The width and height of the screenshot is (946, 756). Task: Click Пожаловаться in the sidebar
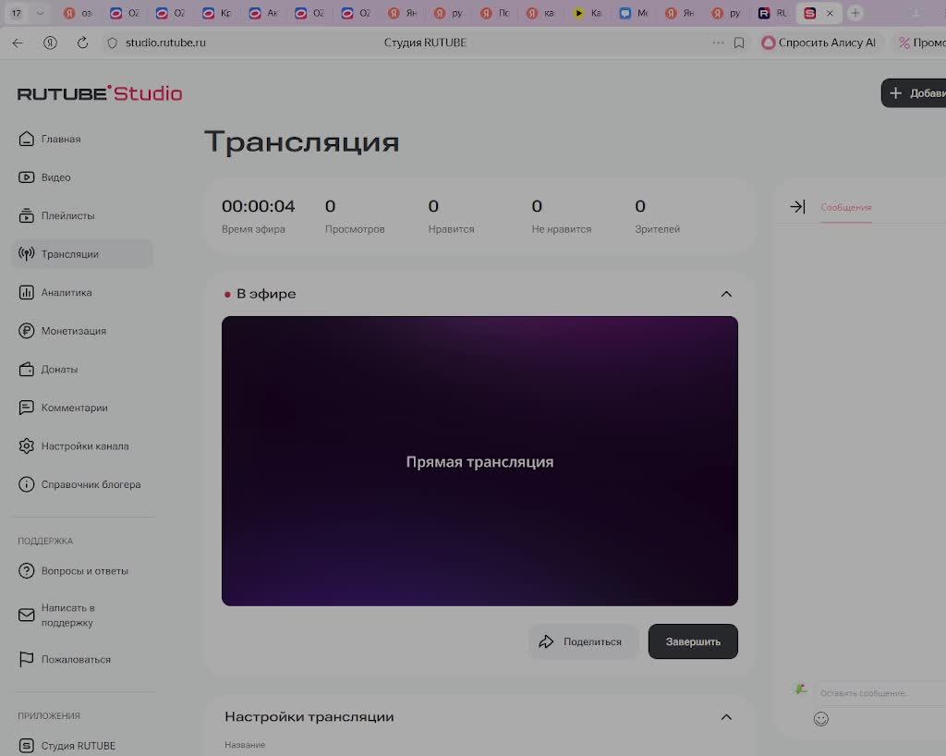[64, 660]
